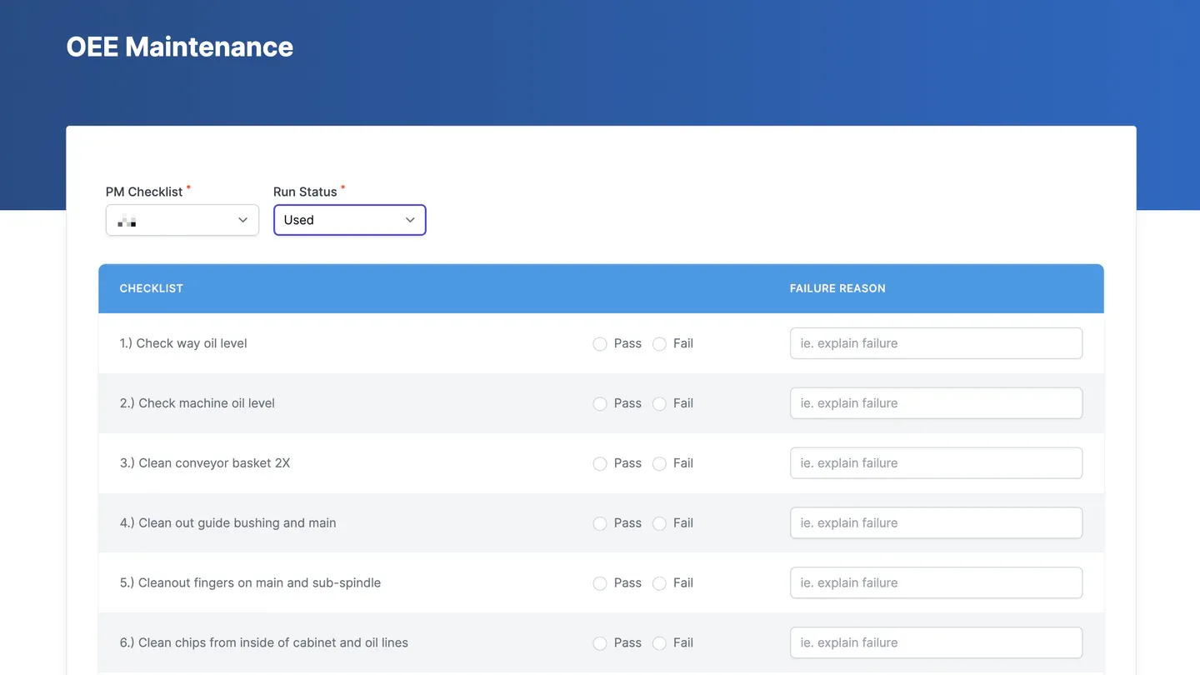Click '6.) Clean chips from inside of cabinet' text
This screenshot has width=1200, height=675.
click(264, 643)
